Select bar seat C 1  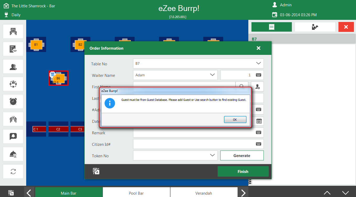(36, 129)
